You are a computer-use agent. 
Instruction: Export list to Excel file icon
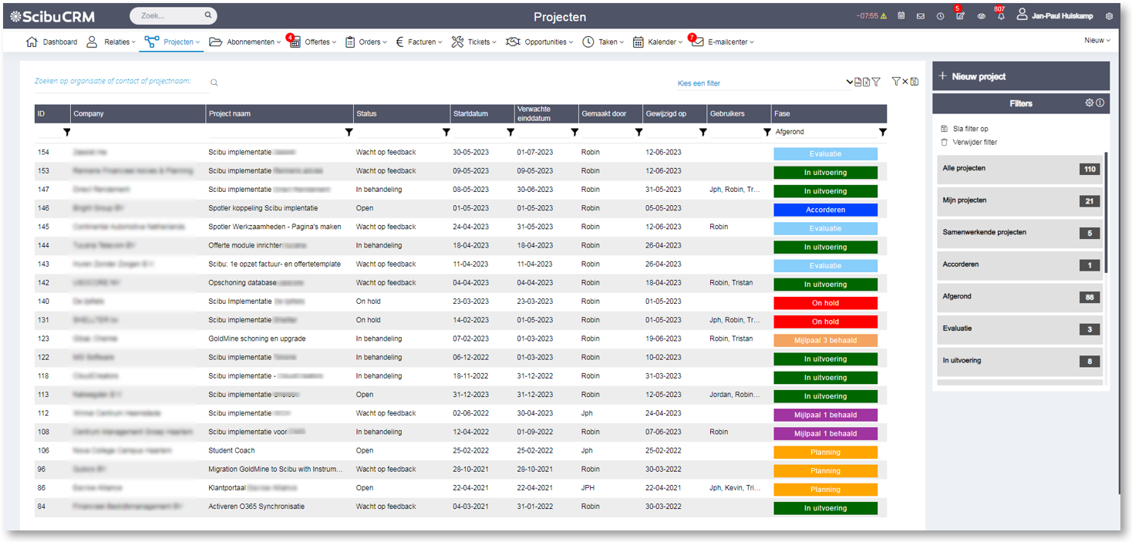866,82
